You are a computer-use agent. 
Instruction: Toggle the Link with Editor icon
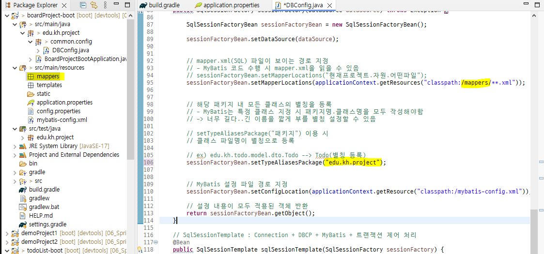pyautogui.click(x=93, y=5)
